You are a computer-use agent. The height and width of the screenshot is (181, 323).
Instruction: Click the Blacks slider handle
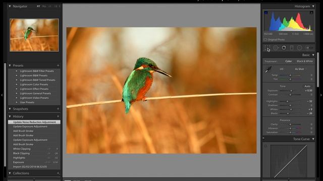click(x=288, y=114)
